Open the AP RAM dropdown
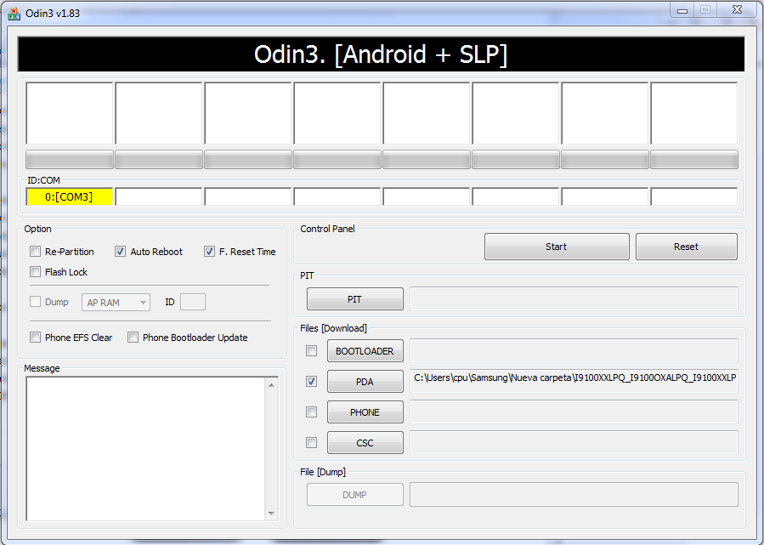The image size is (764, 545). [x=116, y=303]
